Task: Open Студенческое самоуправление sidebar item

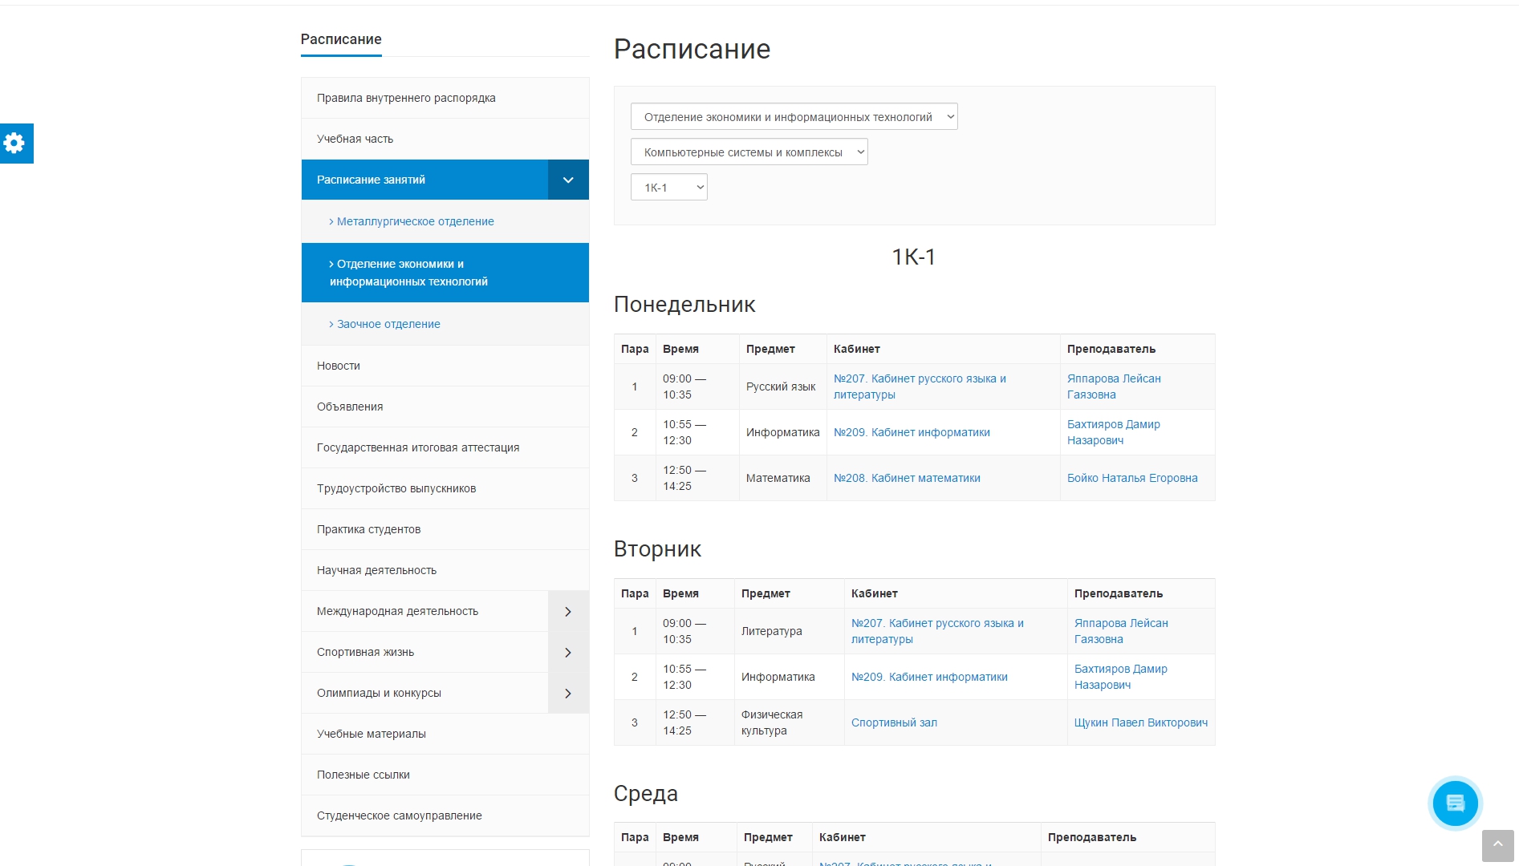Action: 399,816
